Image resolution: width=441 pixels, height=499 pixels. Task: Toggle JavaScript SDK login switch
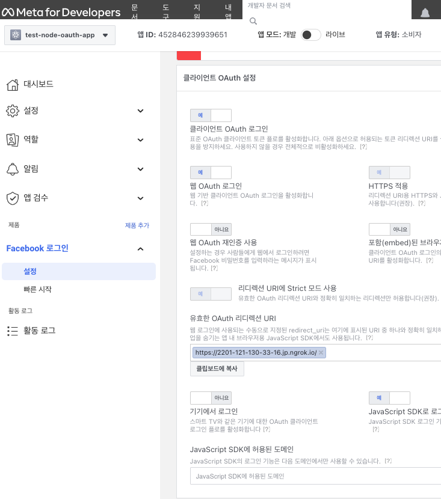pos(389,398)
